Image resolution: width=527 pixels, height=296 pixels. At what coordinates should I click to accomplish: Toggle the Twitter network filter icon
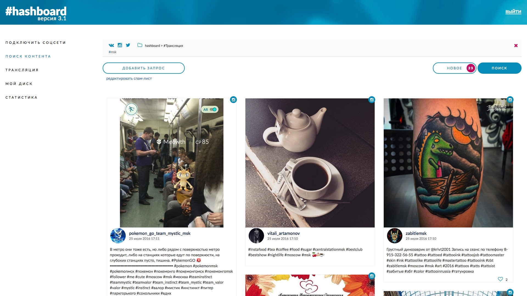(128, 45)
